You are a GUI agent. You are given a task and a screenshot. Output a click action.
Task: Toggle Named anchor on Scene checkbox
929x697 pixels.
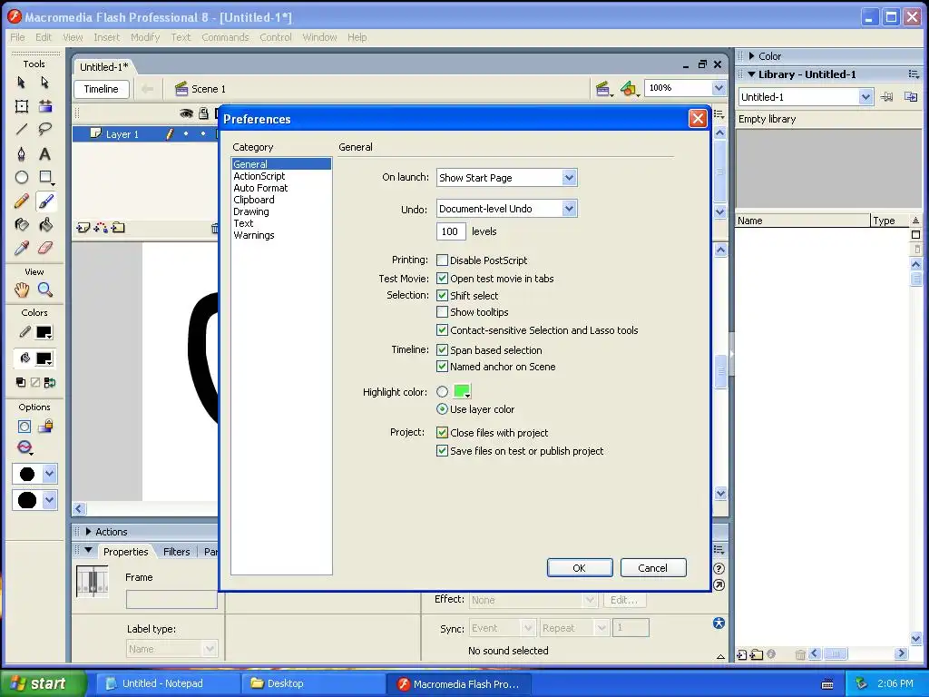(442, 367)
